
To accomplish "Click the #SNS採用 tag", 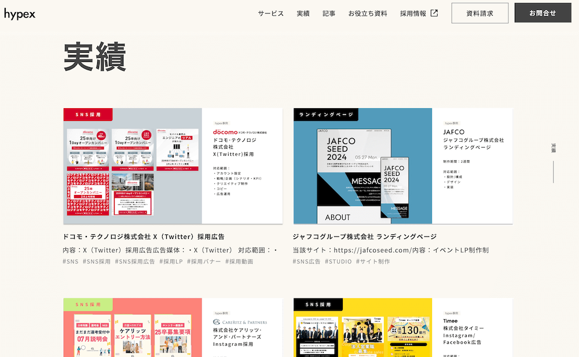I will (x=96, y=262).
